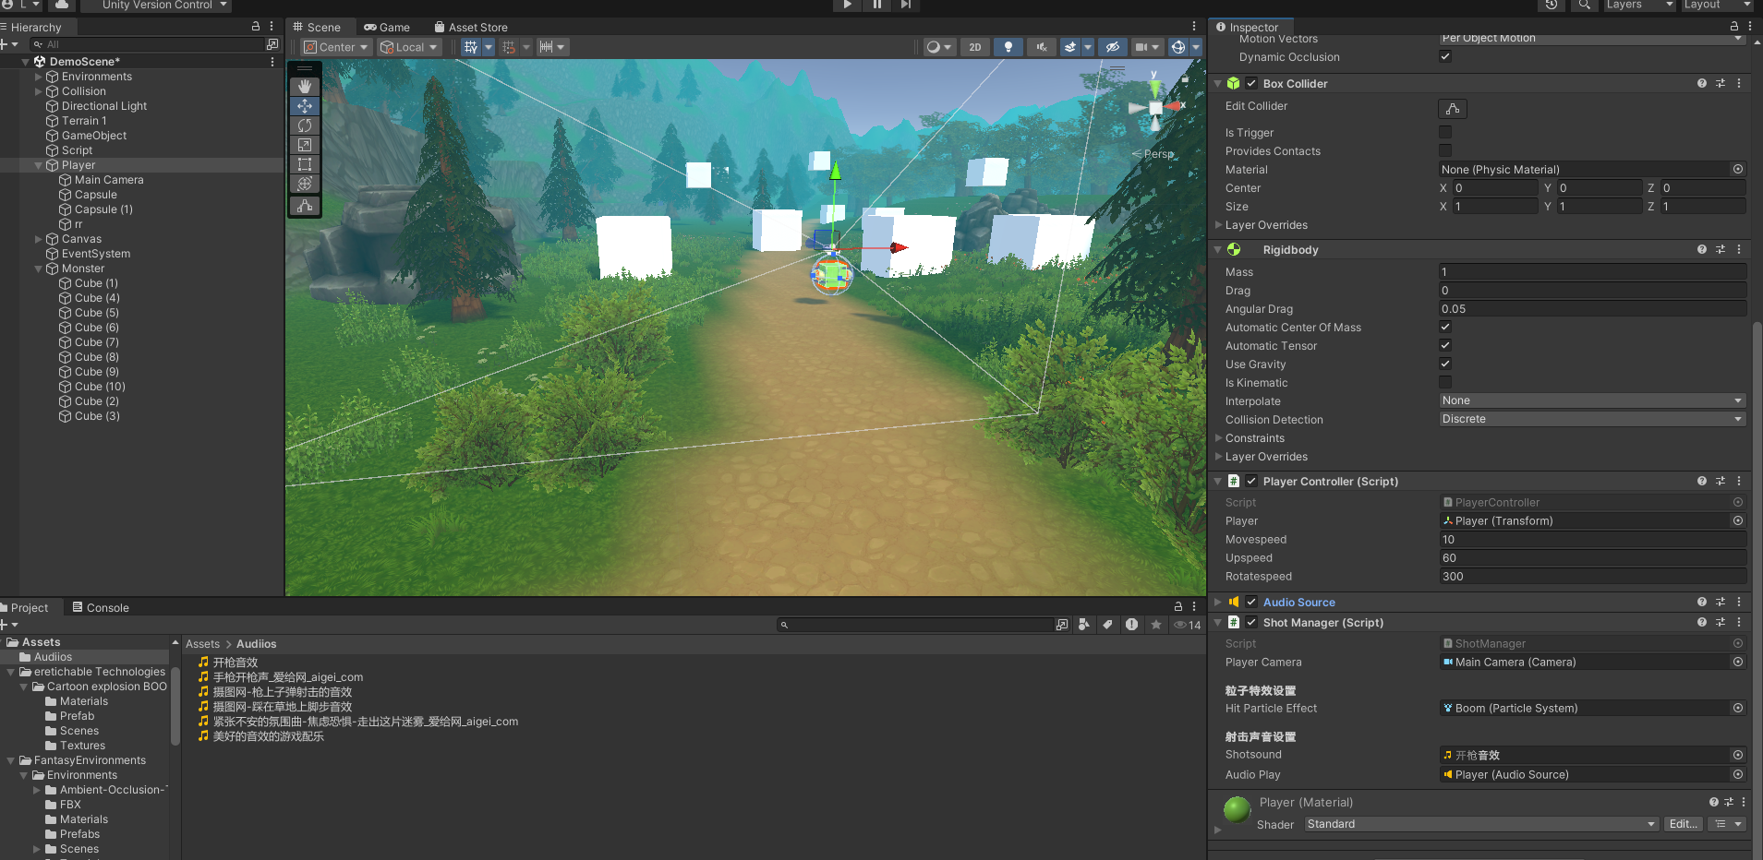Disable Use Gravity on Rigidbody
This screenshot has width=1763, height=860.
click(1445, 364)
